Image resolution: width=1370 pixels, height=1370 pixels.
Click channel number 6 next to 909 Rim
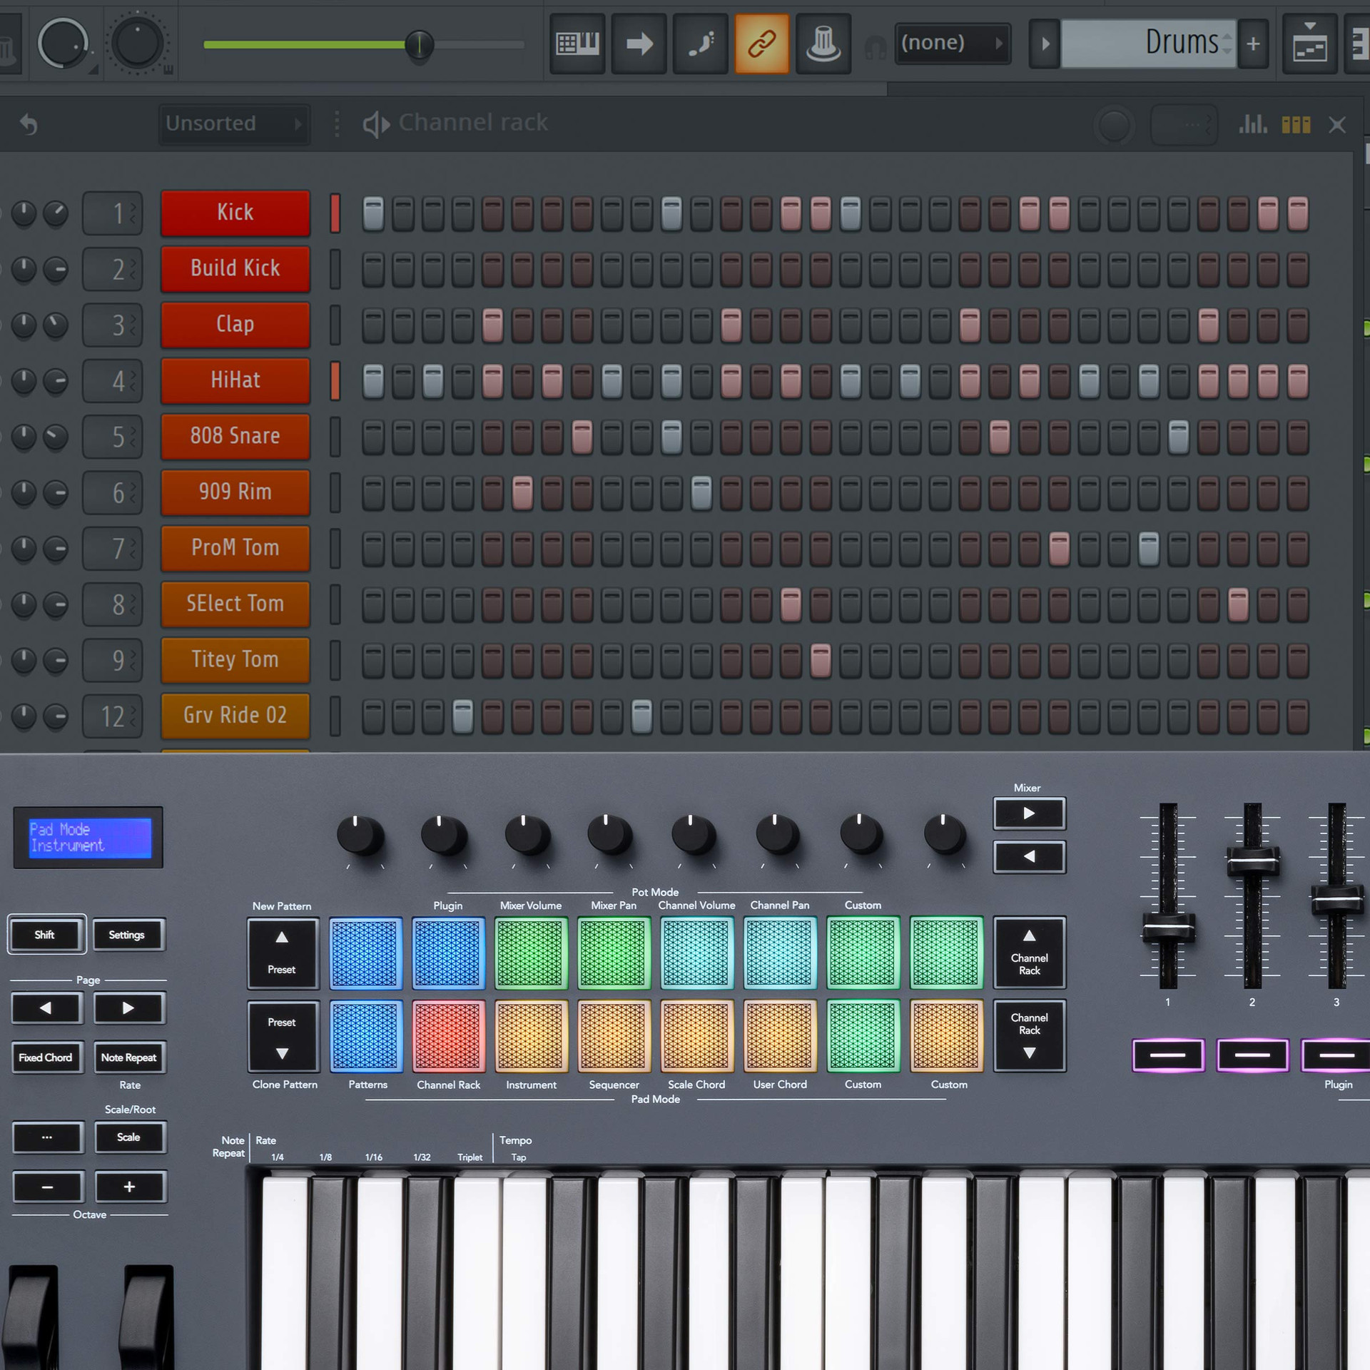tap(112, 492)
